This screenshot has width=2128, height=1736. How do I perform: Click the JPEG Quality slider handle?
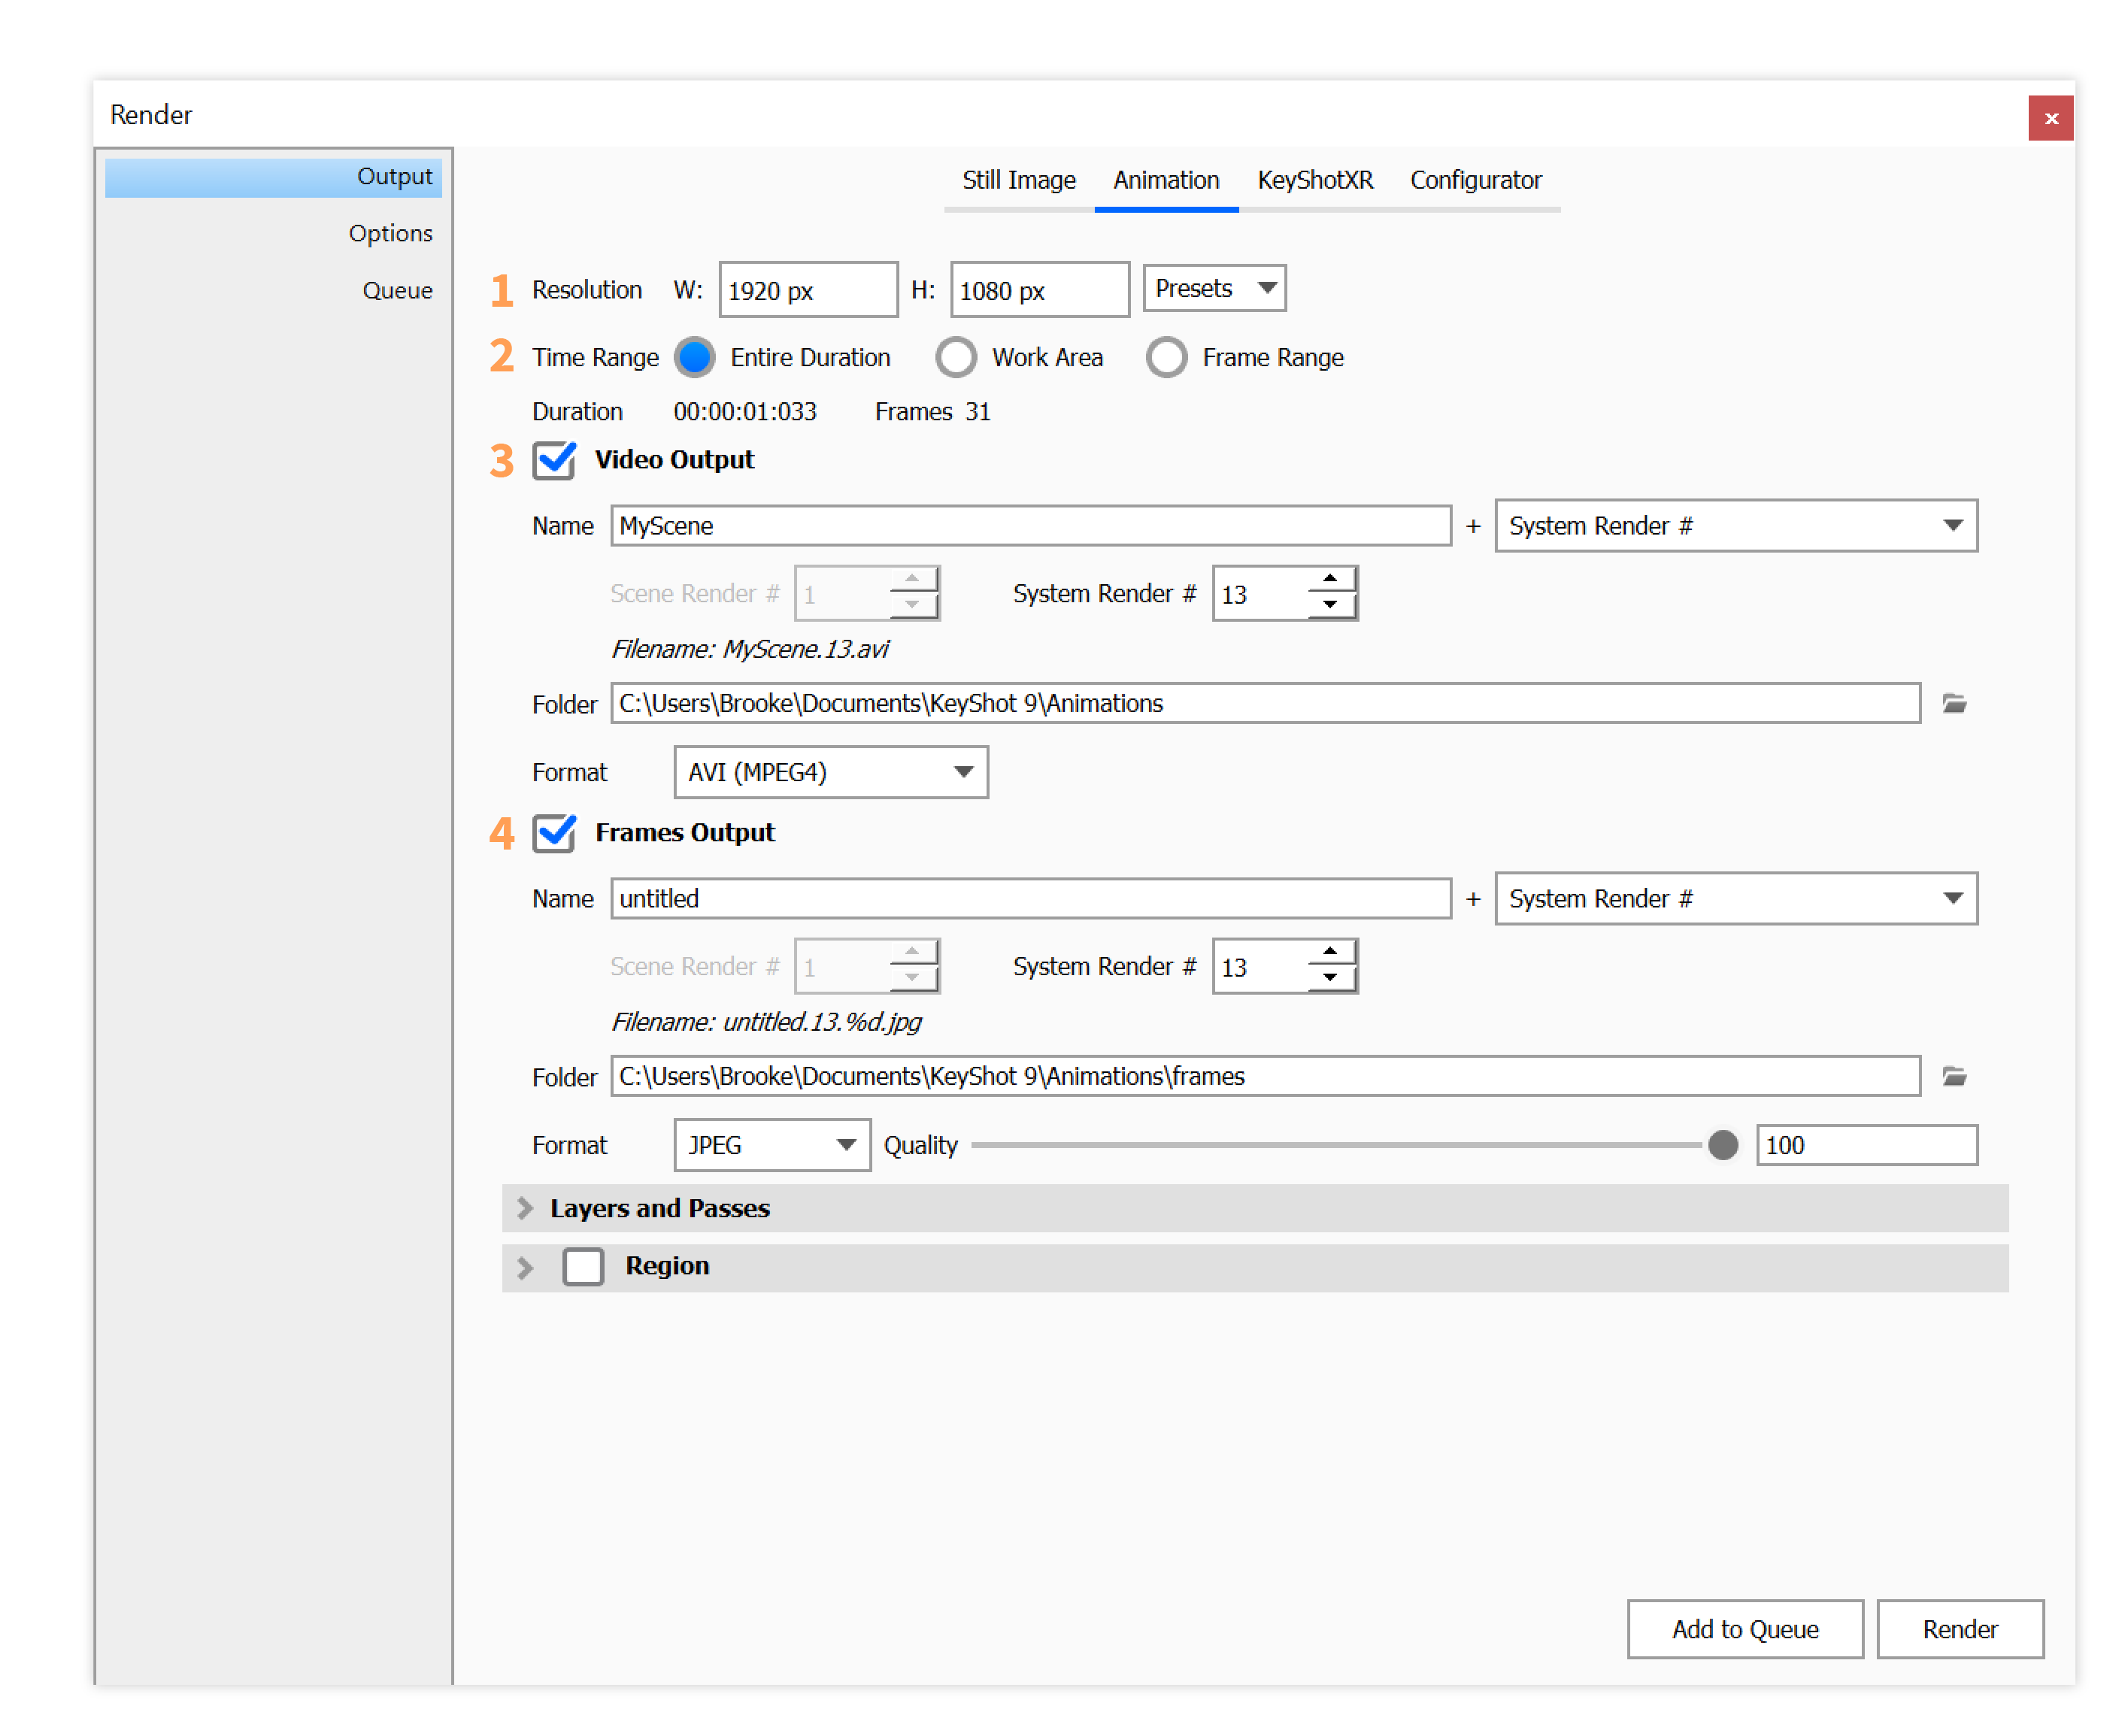click(1723, 1146)
